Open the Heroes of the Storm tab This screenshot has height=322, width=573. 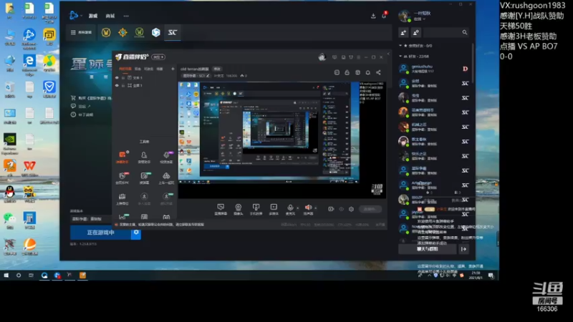coord(156,32)
